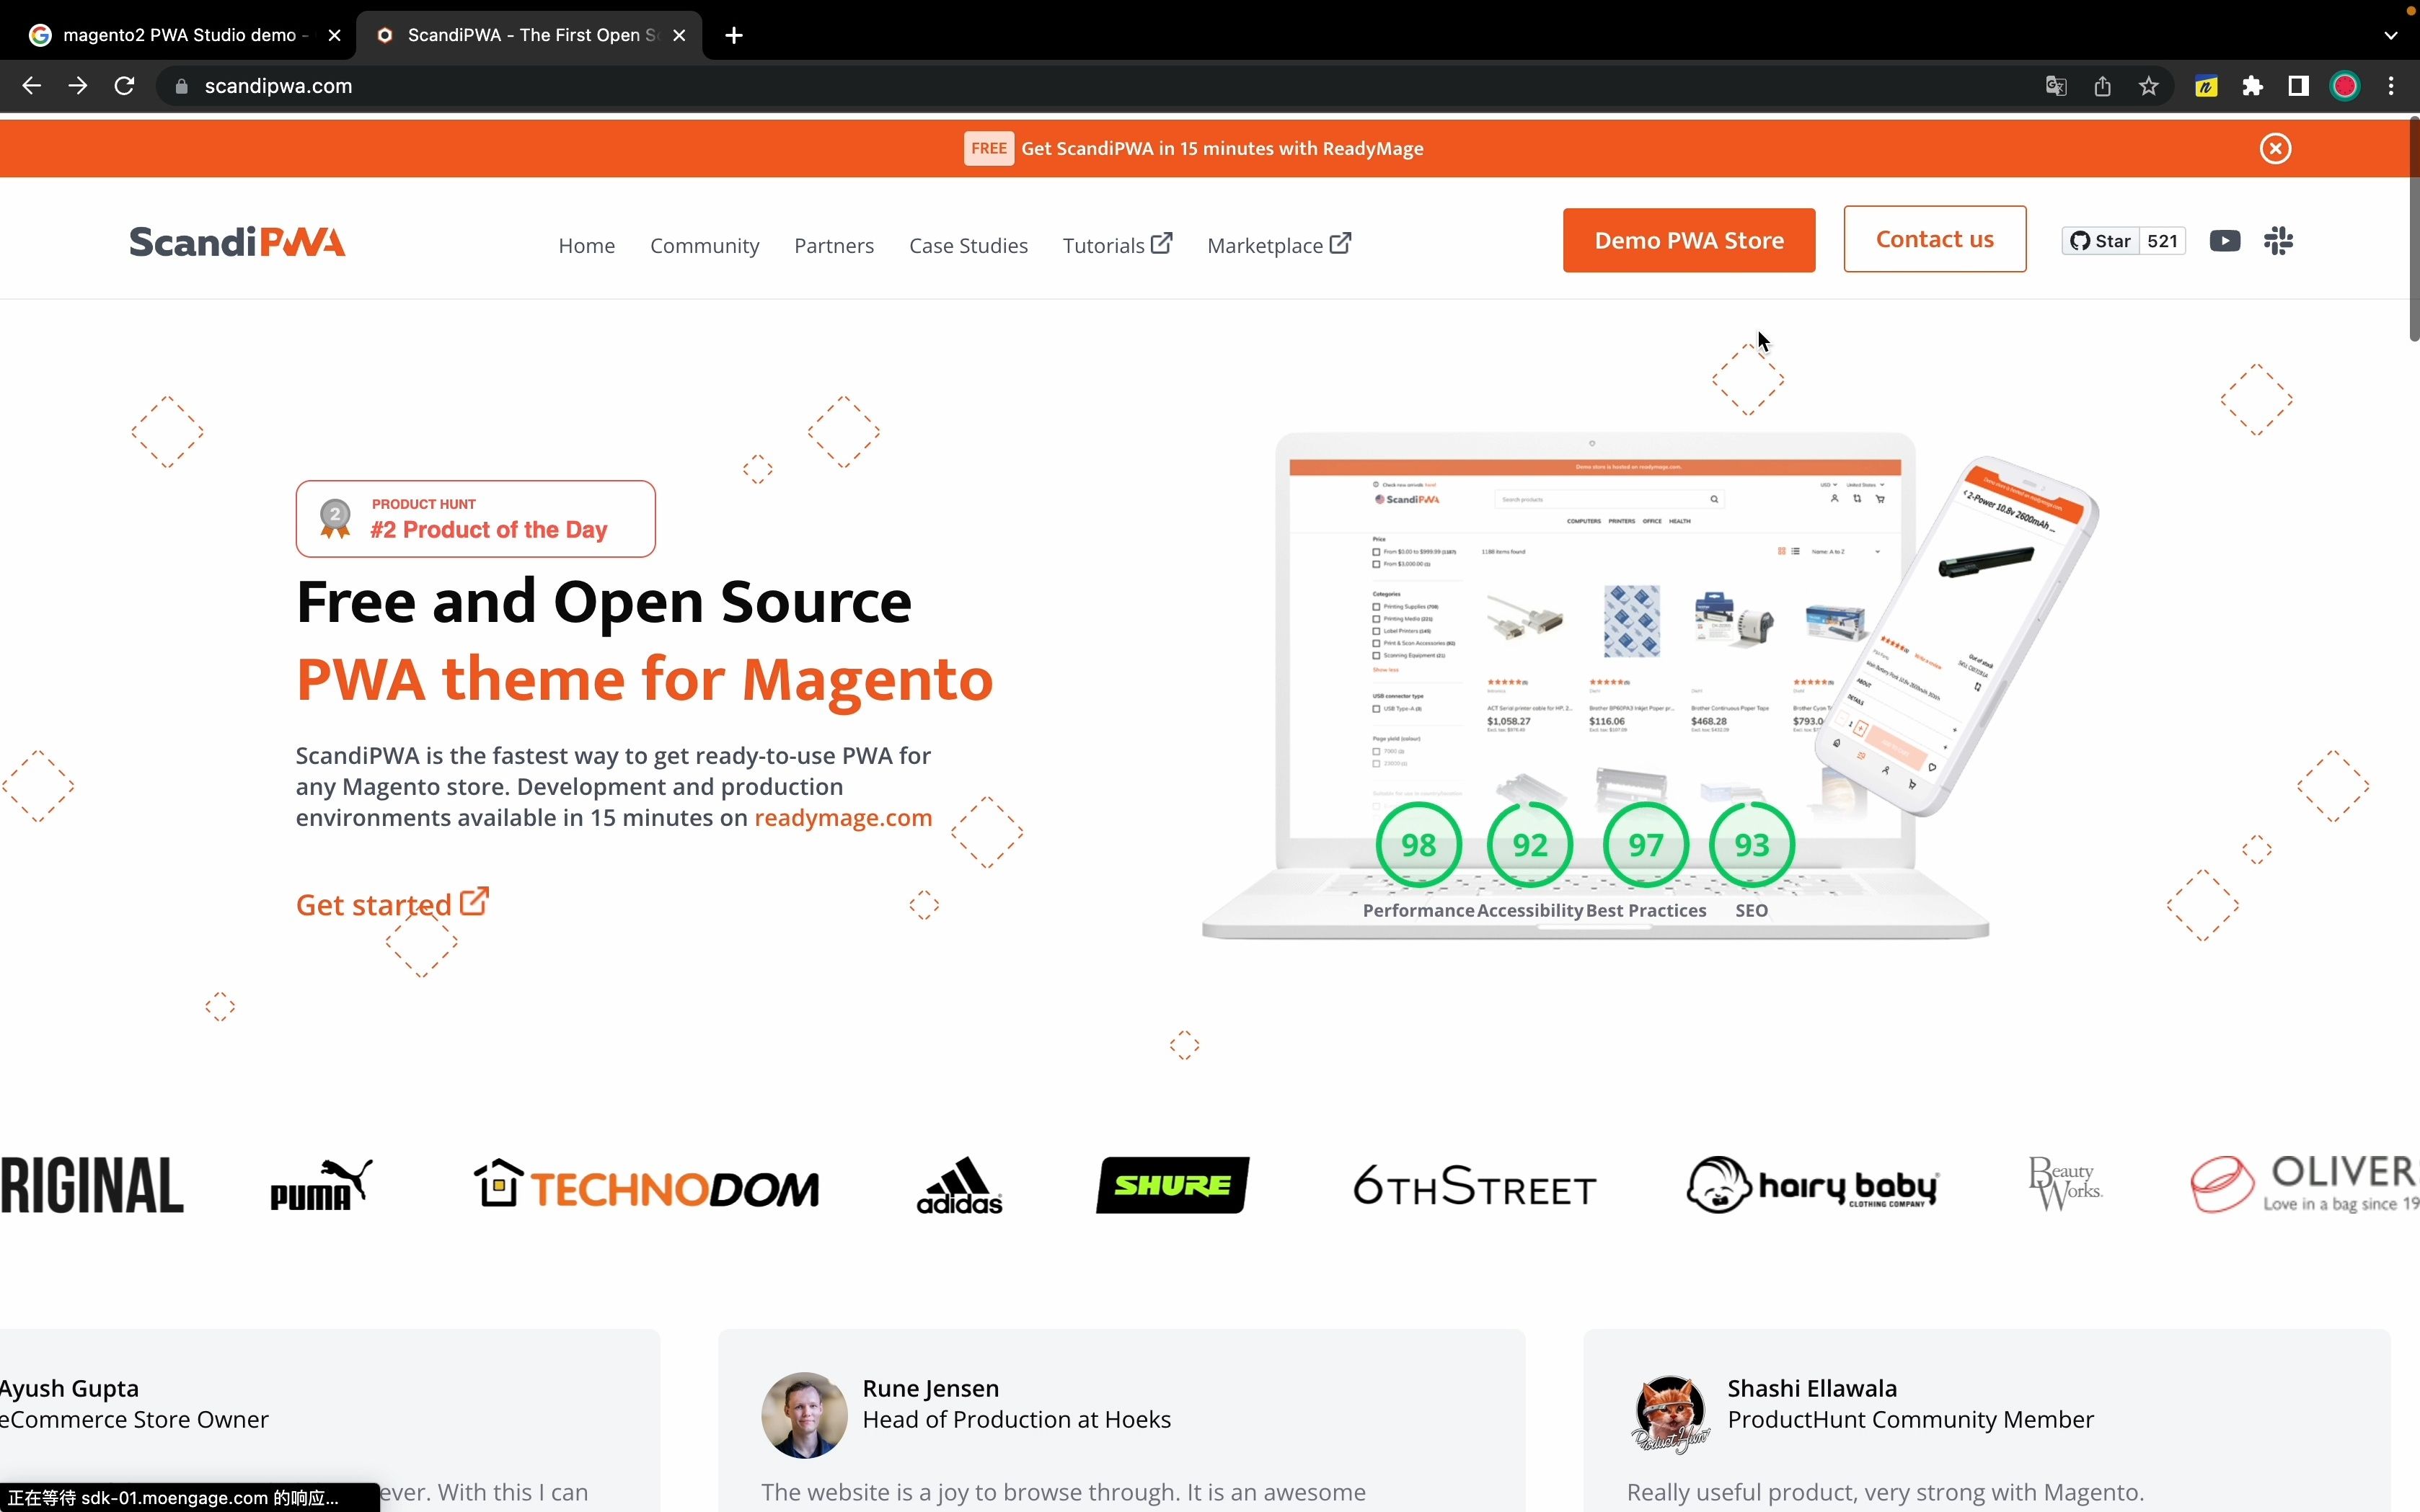The height and width of the screenshot is (1512, 2420).
Task: Open the Marketplace external link
Action: pos(1279,245)
